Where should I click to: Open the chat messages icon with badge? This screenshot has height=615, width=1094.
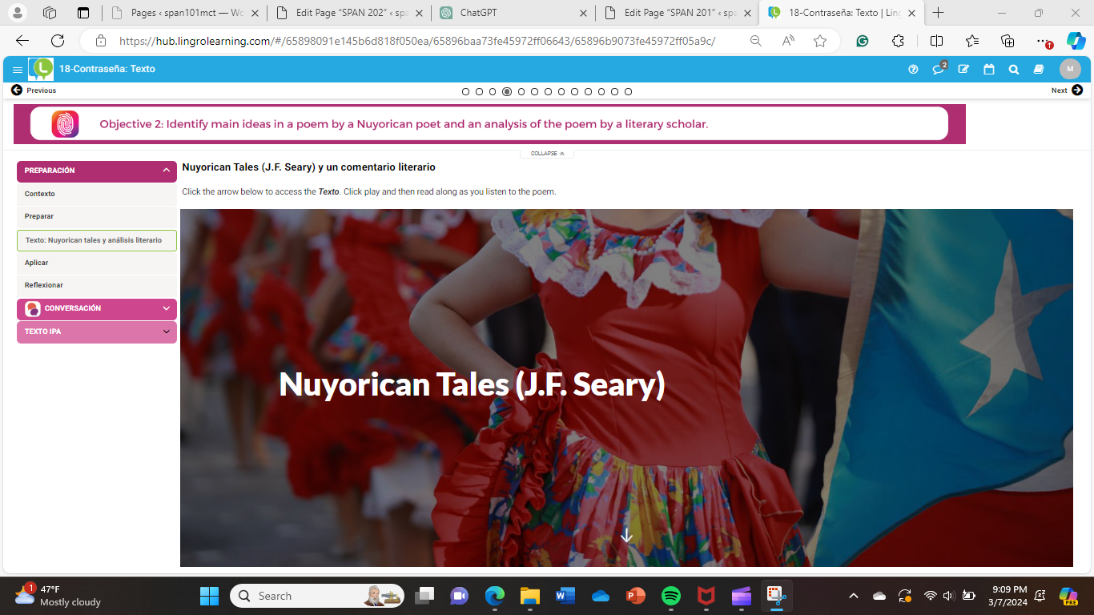[x=938, y=70]
